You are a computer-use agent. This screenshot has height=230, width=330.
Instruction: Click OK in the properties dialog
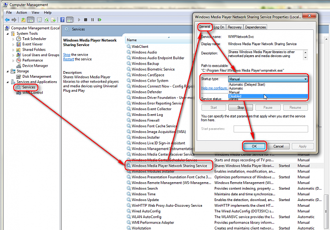[x=254, y=146]
